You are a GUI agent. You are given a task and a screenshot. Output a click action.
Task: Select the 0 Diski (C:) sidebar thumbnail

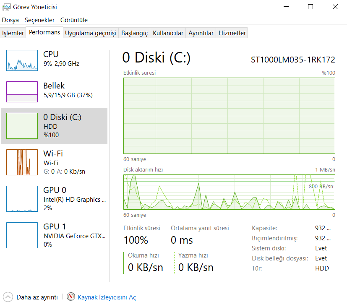pyautogui.click(x=22, y=126)
